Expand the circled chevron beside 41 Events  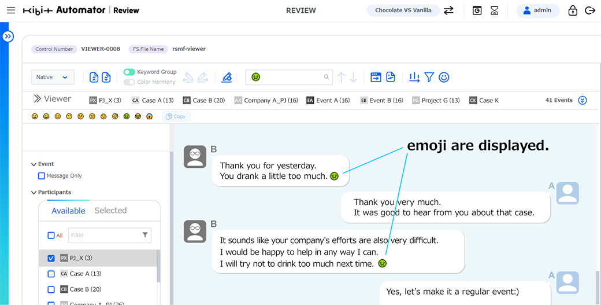(583, 101)
